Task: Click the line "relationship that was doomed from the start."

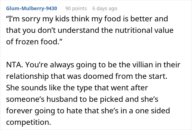Action: coord(87,76)
